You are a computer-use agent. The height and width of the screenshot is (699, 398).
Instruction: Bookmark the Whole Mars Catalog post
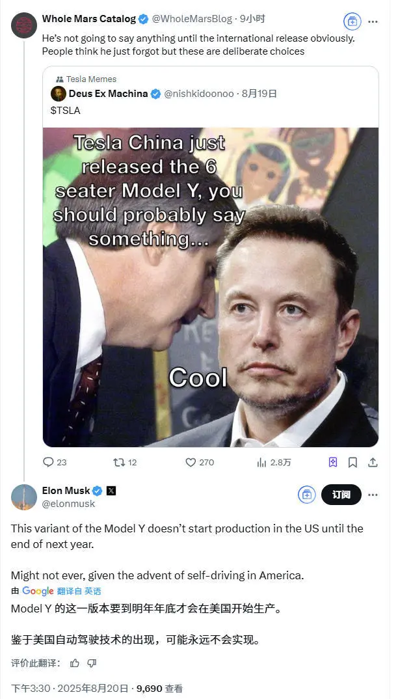pyautogui.click(x=352, y=462)
